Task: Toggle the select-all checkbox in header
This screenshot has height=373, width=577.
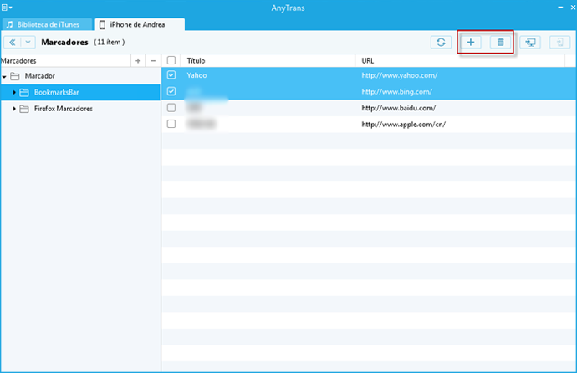Action: 171,60
